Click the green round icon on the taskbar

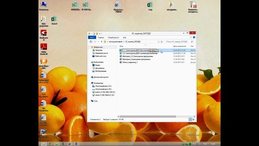point(57,144)
